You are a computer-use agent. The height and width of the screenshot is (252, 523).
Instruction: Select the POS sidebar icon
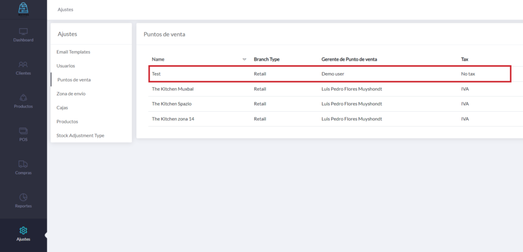pos(23,131)
